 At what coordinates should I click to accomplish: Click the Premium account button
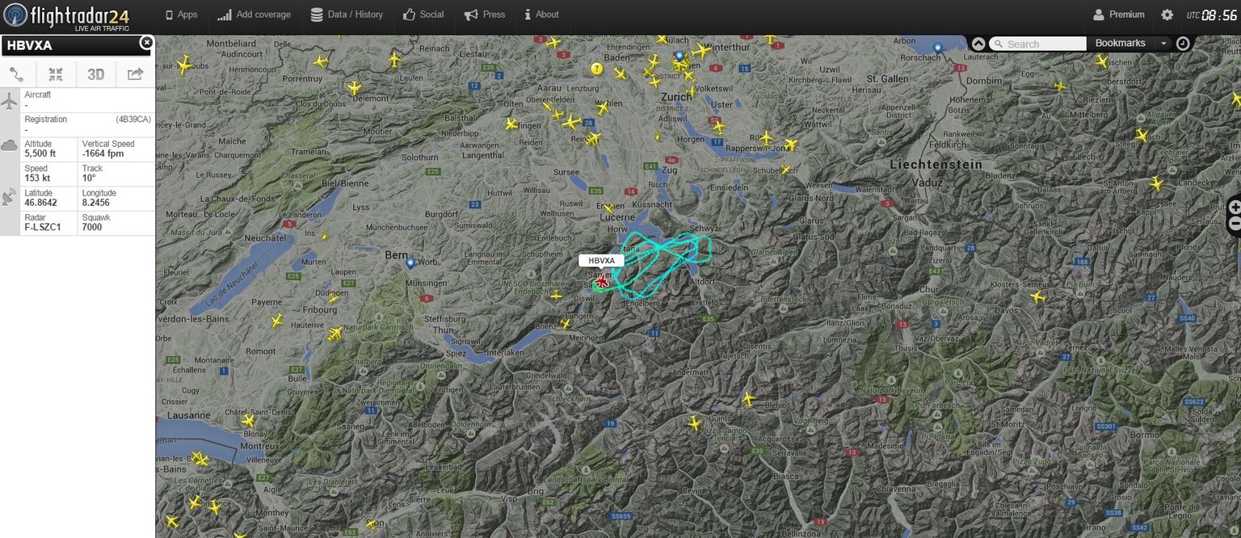pyautogui.click(x=1119, y=15)
